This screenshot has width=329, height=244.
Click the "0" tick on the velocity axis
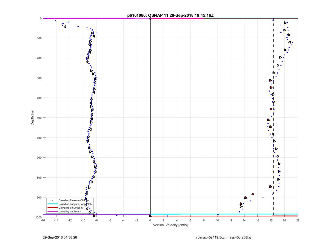[x=150, y=220]
